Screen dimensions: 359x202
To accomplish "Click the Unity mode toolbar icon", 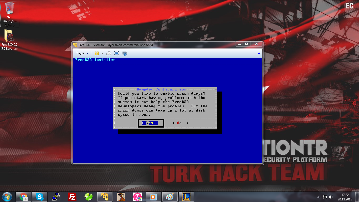I will [125, 53].
